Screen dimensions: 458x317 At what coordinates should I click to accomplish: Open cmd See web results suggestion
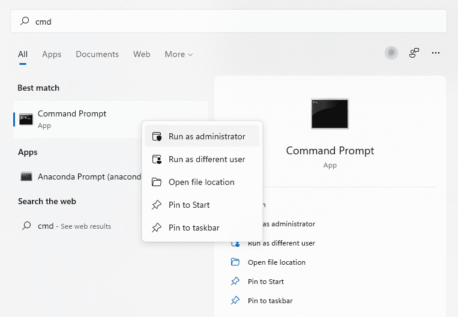tap(74, 226)
